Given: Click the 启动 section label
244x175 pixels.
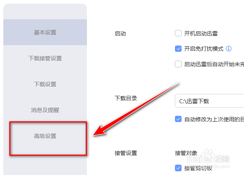Looking at the screenshot, I should point(120,33).
